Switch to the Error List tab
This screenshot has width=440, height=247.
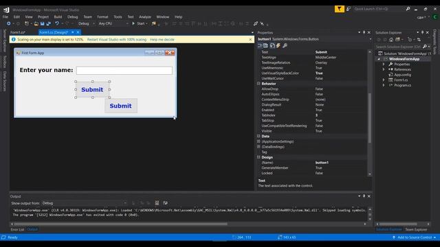pyautogui.click(x=17, y=229)
